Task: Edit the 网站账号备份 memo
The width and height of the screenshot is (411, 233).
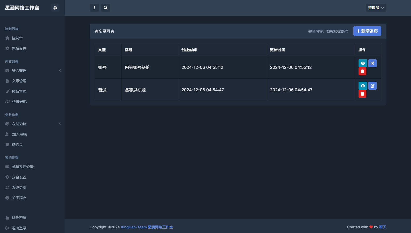Action: tap(372, 63)
